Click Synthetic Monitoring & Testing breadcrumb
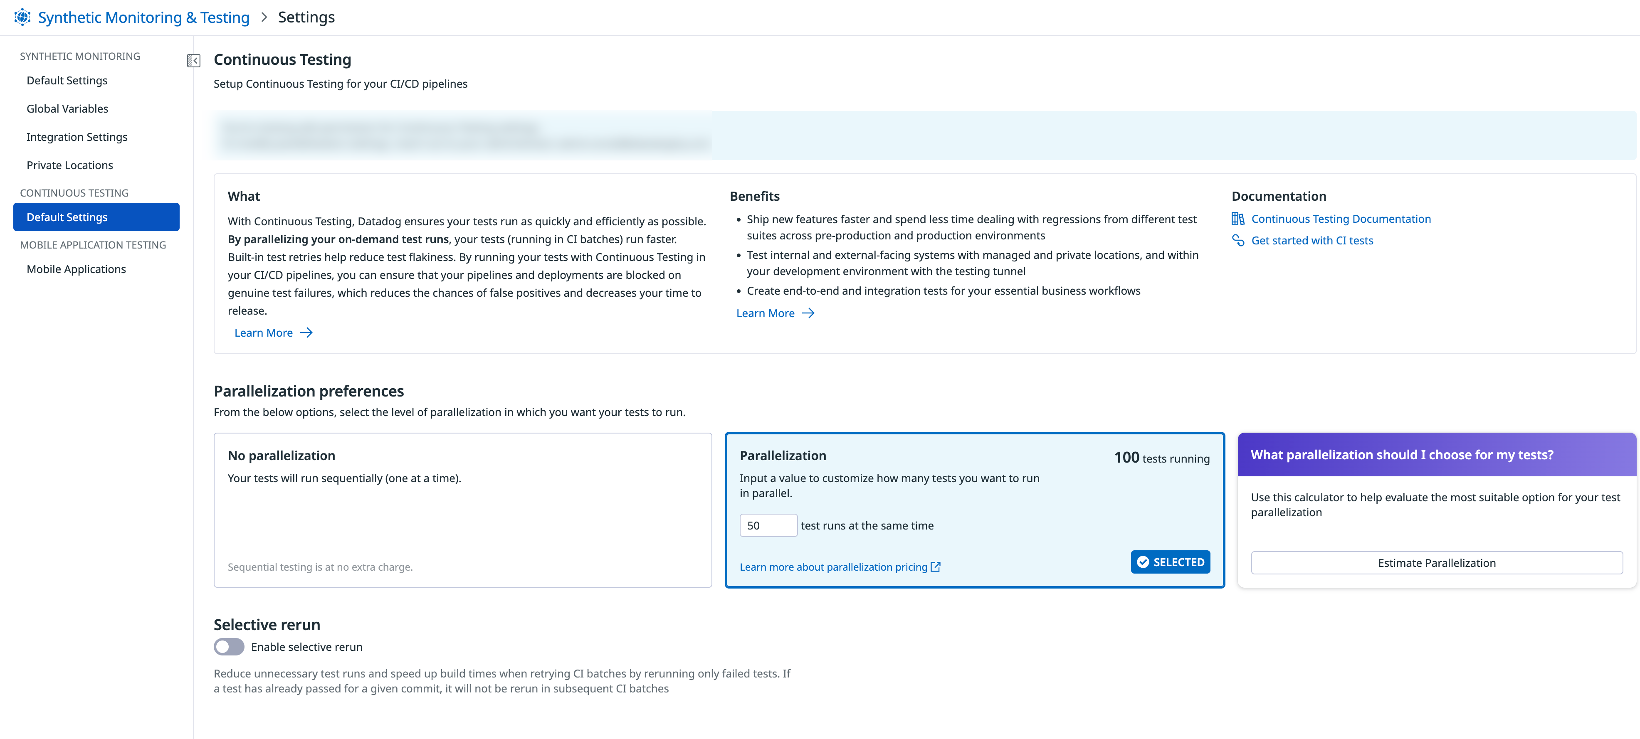The height and width of the screenshot is (739, 1640). (x=144, y=17)
